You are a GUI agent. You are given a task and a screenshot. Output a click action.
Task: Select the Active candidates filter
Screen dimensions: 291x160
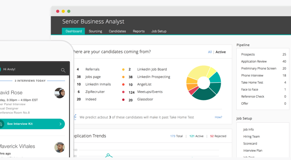click(x=221, y=52)
